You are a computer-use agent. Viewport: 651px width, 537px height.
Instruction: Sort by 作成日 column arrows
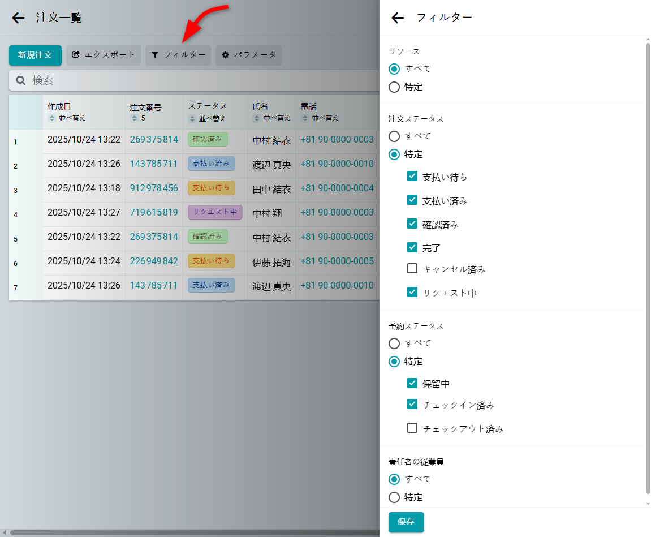pyautogui.click(x=52, y=118)
